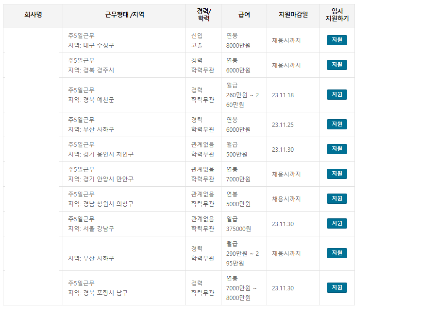
Task: Select the 신입 고졸 requirement cell
Action: (203, 40)
